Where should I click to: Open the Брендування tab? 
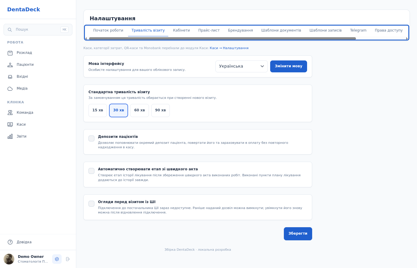pos(240,30)
